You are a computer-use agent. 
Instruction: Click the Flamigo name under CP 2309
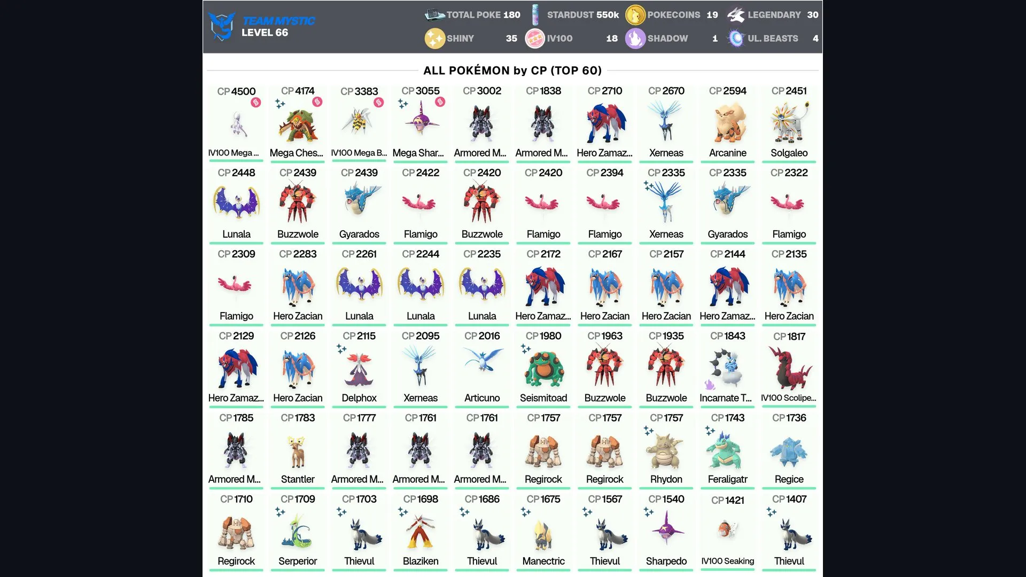[x=236, y=316]
